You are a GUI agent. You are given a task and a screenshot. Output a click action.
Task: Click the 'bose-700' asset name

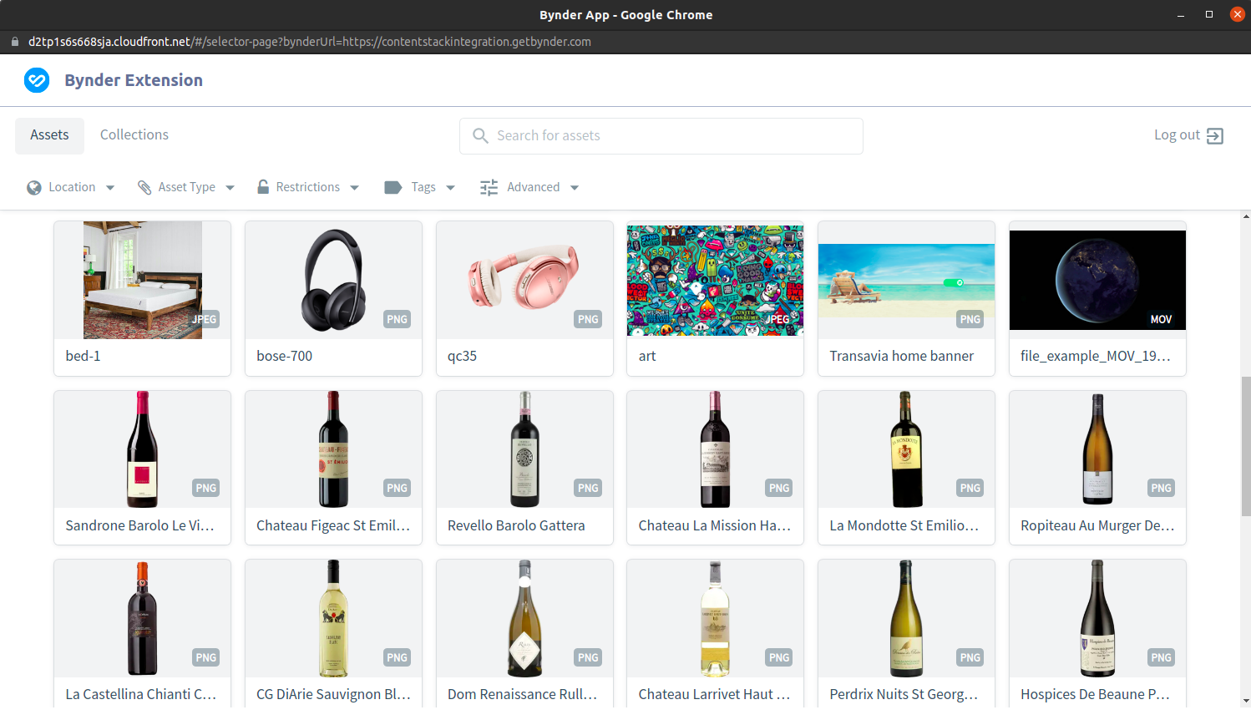pos(284,356)
